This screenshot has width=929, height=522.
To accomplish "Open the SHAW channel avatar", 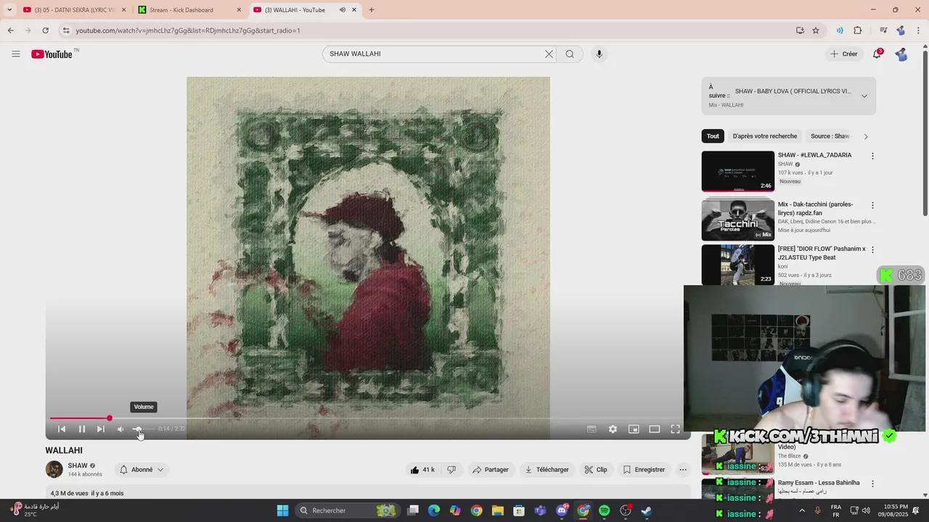I will [54, 470].
